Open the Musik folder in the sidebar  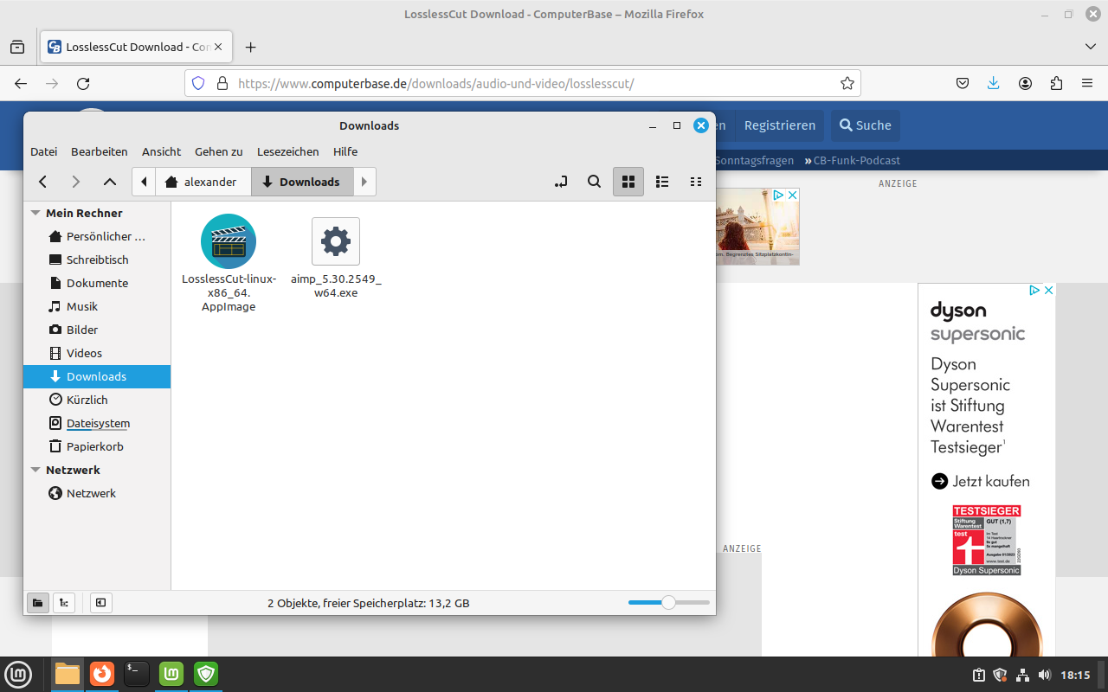[83, 306]
